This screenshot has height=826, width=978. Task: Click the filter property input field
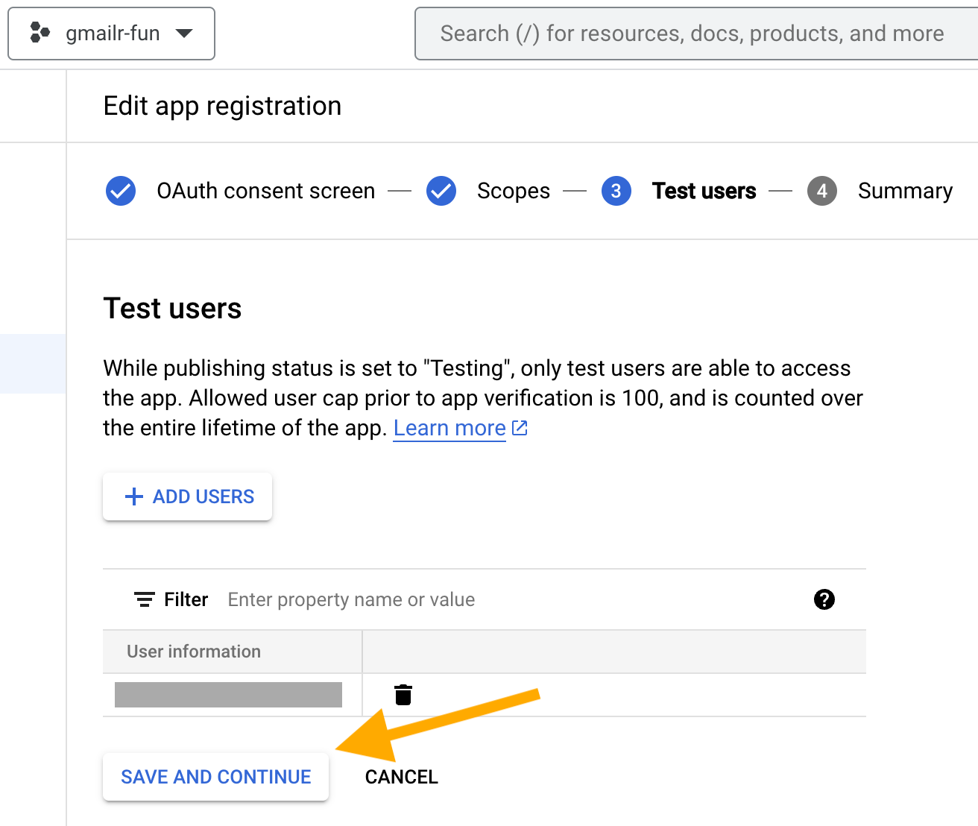point(350,599)
